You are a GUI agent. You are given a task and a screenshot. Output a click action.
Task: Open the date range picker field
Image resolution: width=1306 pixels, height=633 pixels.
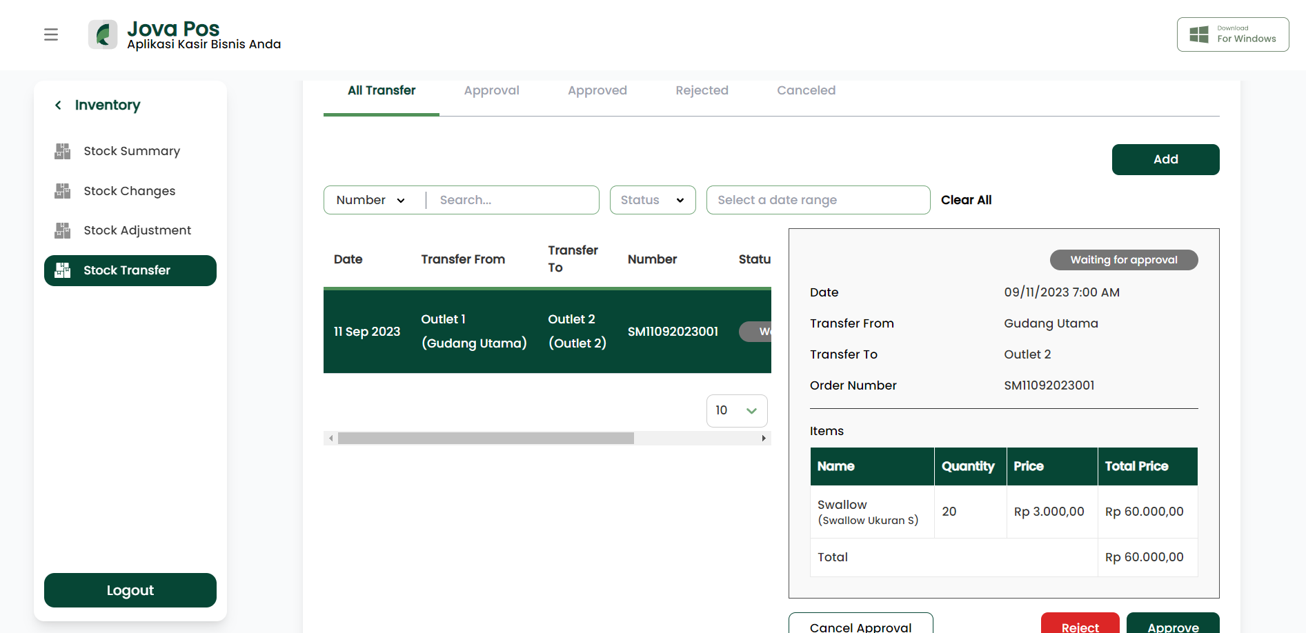818,200
